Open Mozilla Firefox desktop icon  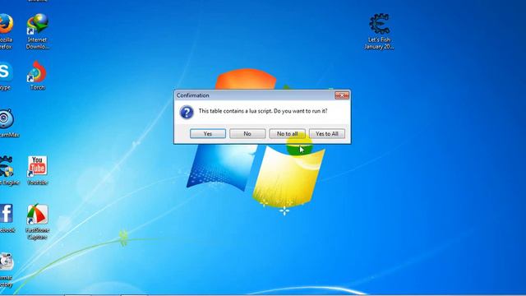pyautogui.click(x=6, y=31)
